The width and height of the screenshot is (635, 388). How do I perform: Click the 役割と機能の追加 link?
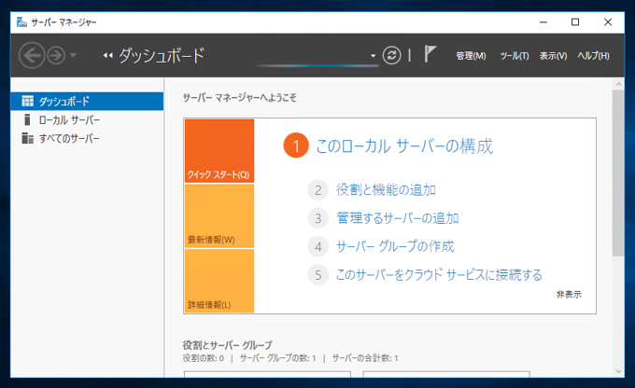[386, 189]
